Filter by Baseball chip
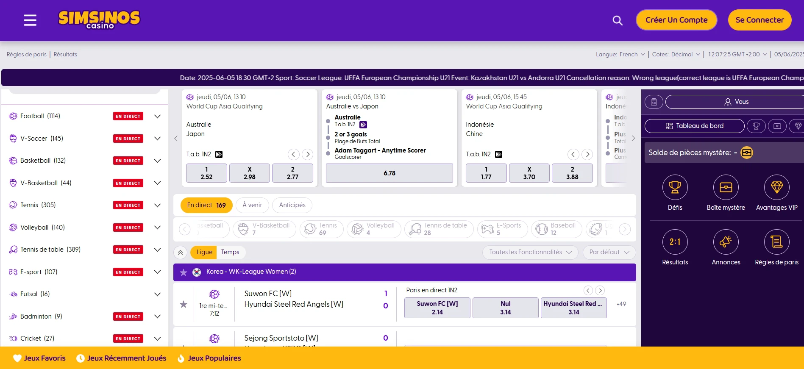The image size is (804, 369). (556, 229)
